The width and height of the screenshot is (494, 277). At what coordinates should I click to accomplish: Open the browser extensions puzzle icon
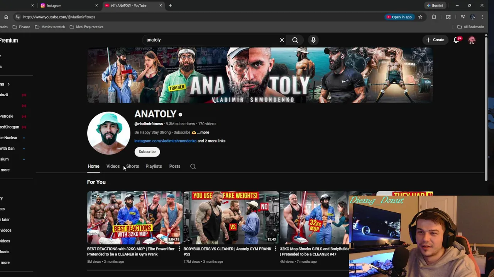tap(434, 17)
